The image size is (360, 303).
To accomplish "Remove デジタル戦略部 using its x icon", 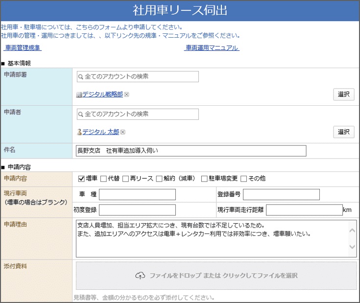I will click(126, 94).
